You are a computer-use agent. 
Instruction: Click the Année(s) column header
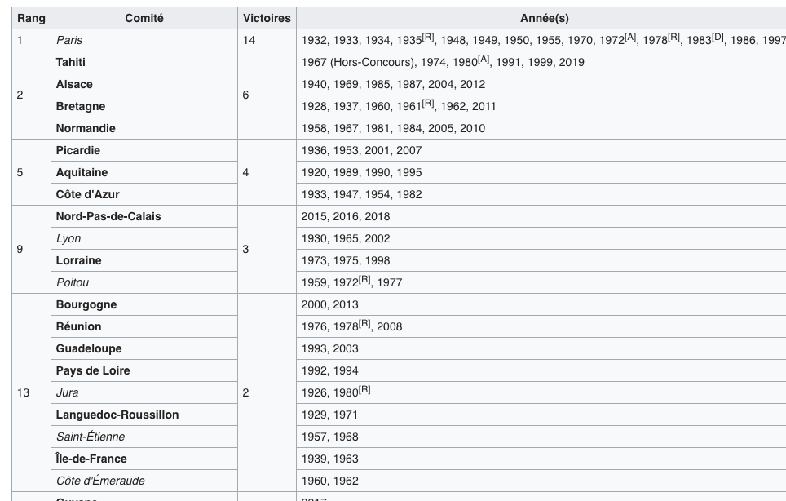click(x=544, y=18)
